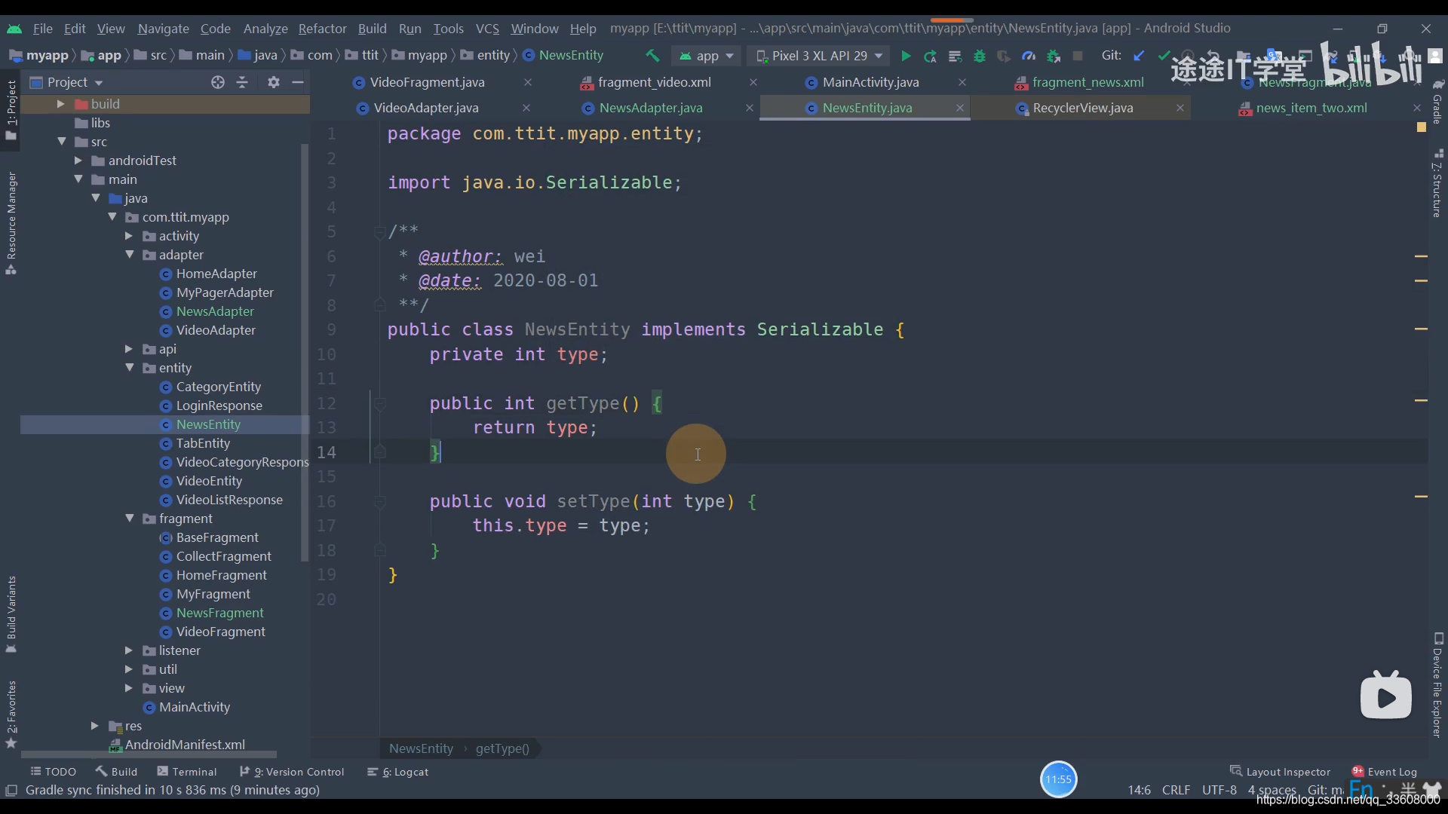Open Project panel settings gear
1448x814 pixels.
(x=274, y=82)
